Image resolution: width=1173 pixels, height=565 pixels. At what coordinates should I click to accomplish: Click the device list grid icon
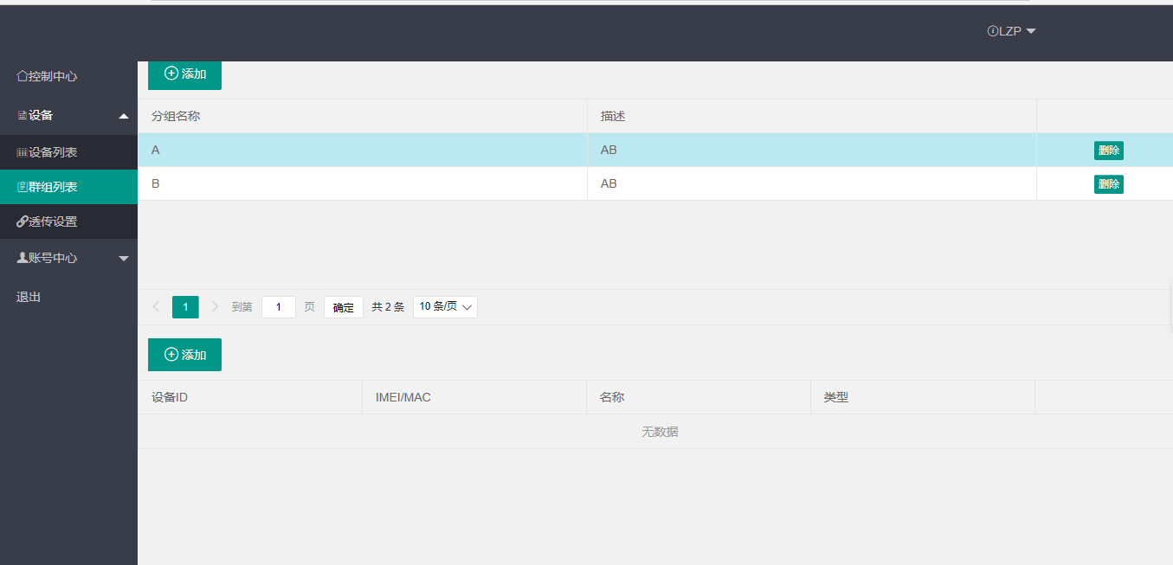[x=22, y=152]
